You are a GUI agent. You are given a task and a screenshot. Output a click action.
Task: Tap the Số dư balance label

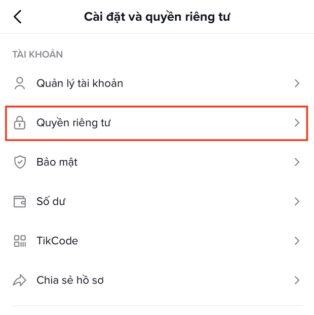(x=51, y=201)
